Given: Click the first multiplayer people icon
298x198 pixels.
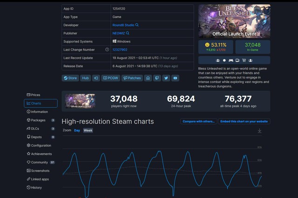Looking at the screenshot, I should tap(218, 60).
